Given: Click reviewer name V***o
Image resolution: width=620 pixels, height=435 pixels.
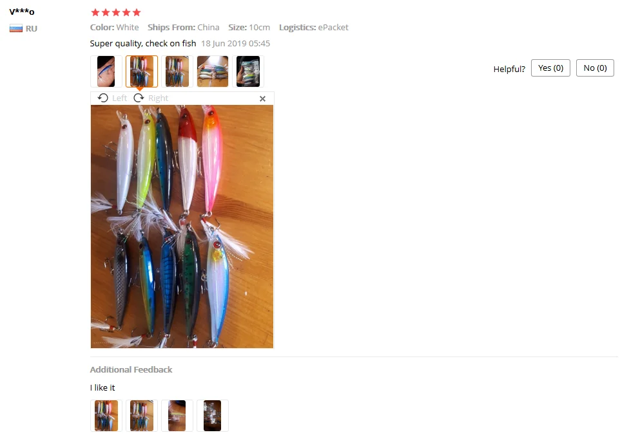Looking at the screenshot, I should click(x=22, y=12).
